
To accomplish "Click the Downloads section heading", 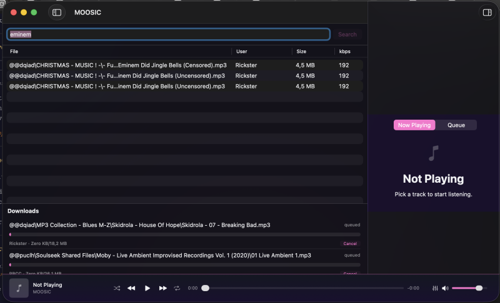I will coord(23,211).
